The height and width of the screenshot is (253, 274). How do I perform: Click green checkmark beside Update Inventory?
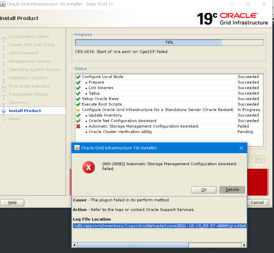(78, 115)
